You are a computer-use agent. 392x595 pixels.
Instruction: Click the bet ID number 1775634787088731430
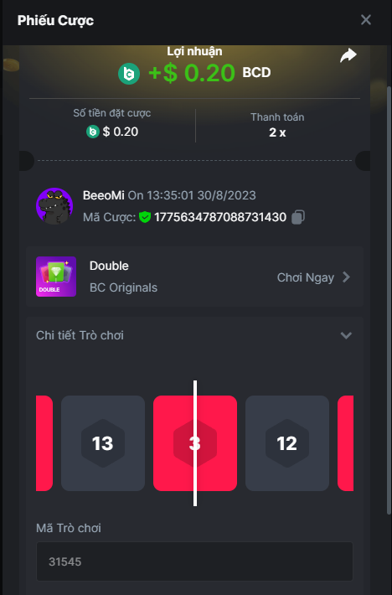click(x=220, y=217)
